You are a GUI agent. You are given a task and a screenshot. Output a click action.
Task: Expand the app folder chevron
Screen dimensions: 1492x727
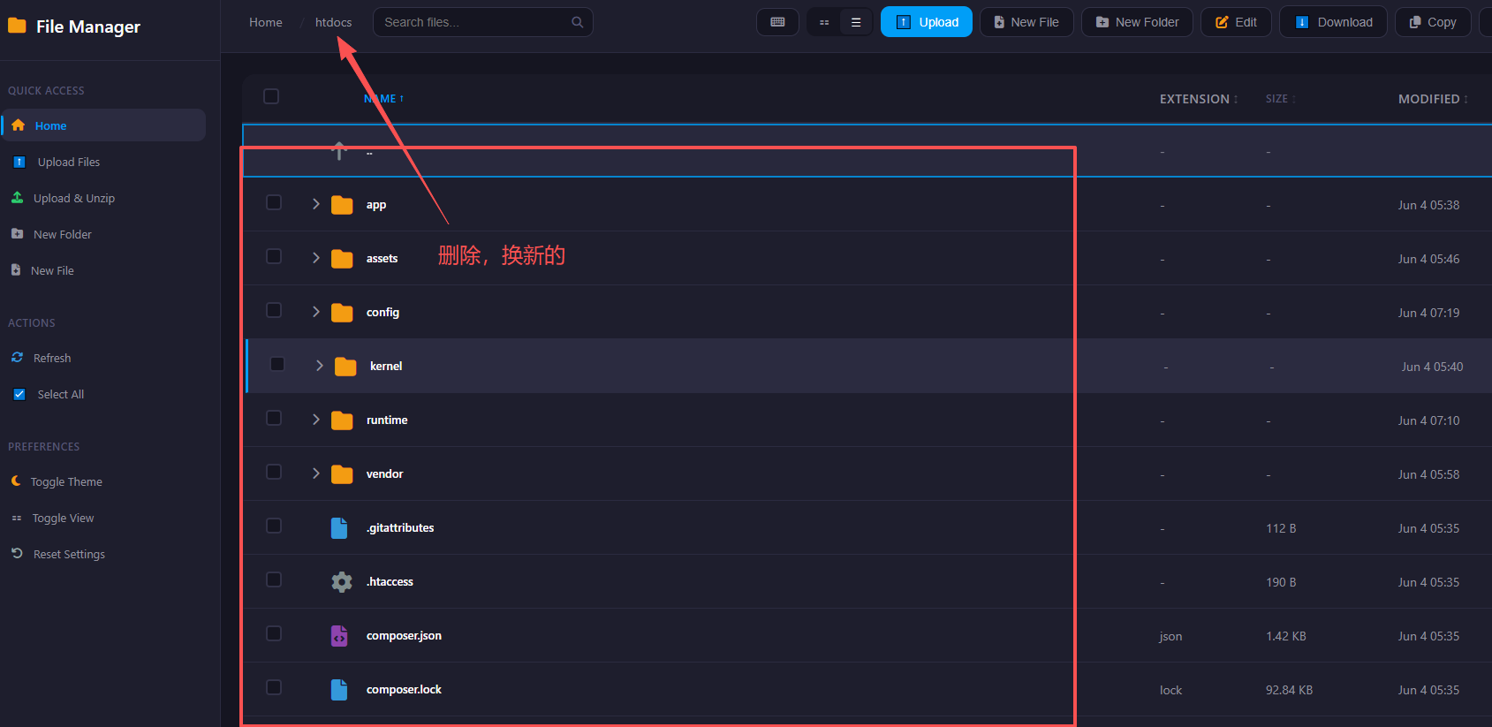click(x=315, y=204)
